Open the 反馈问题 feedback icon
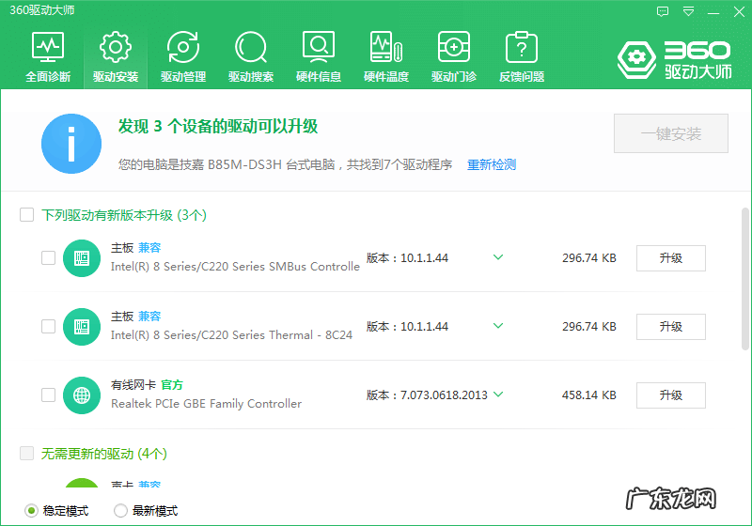 tap(522, 47)
